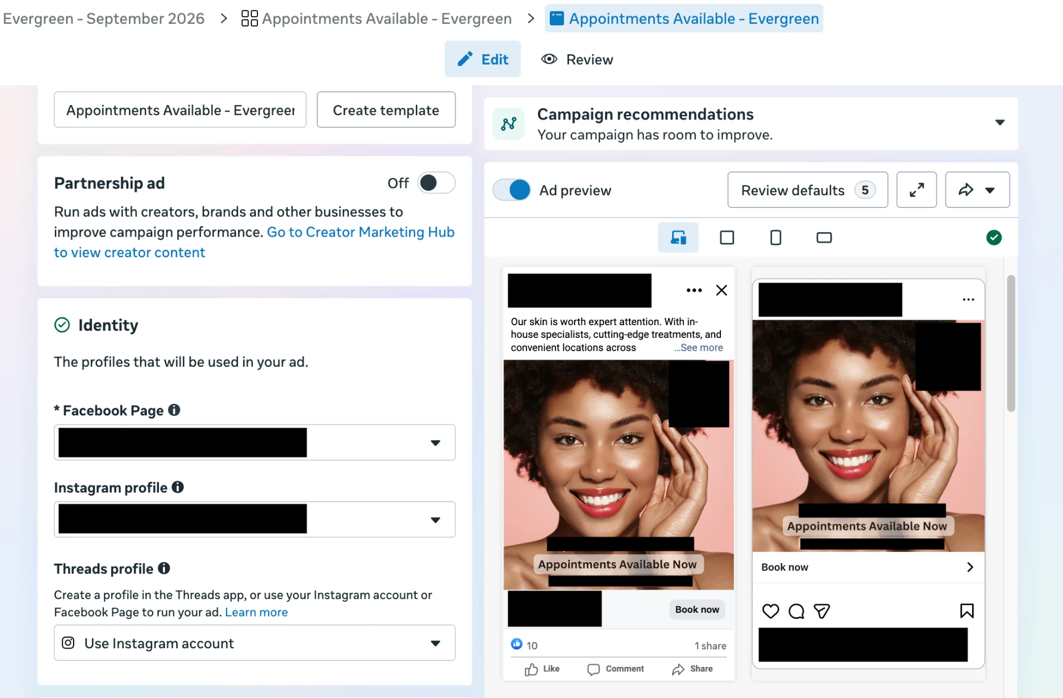Open the Instagram profile dropdown
1063x698 pixels.
[x=255, y=519]
